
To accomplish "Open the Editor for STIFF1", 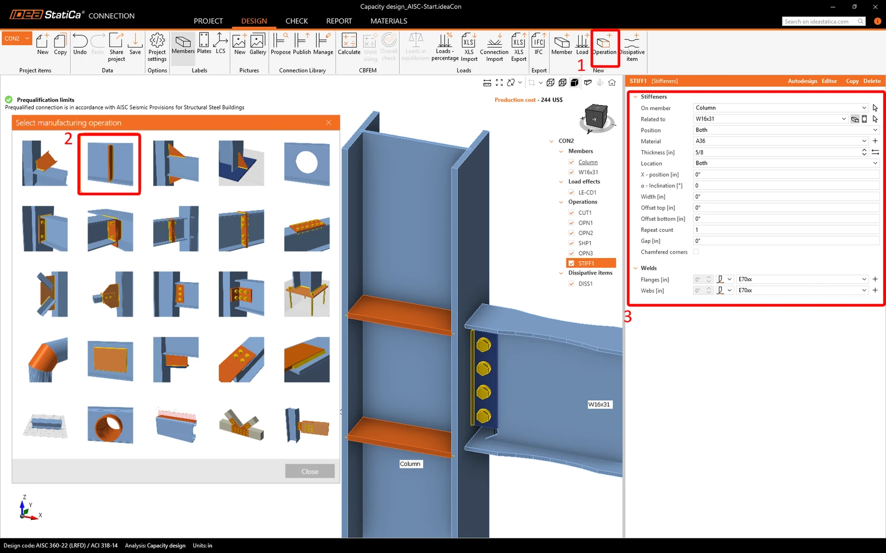I will [829, 81].
